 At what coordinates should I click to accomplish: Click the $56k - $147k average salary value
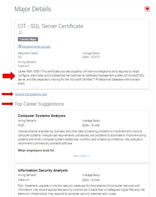coord(91,57)
